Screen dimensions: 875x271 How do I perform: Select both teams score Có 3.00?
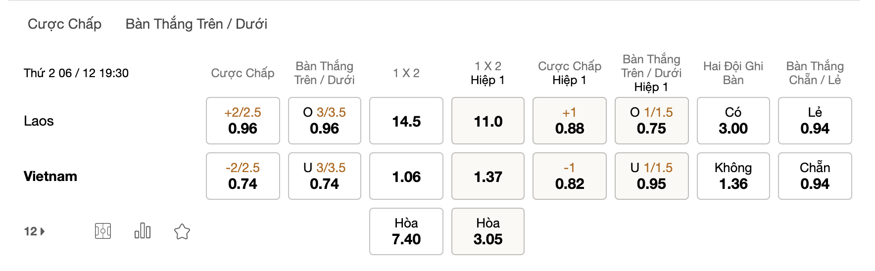tap(733, 121)
